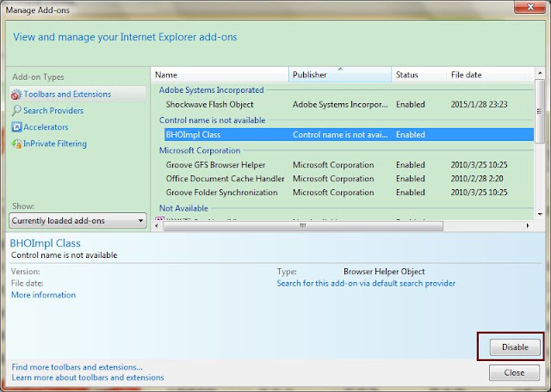Viewport: 551px width, 392px height.
Task: Sort list by Status column header
Action: click(x=419, y=75)
